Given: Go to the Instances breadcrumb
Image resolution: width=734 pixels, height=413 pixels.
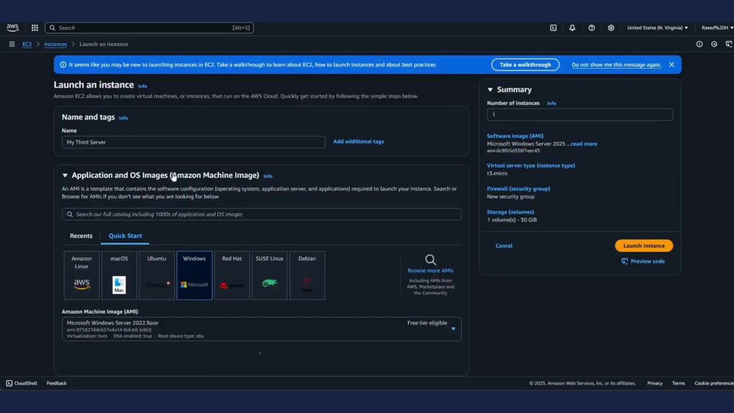Looking at the screenshot, I should click(56, 44).
